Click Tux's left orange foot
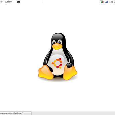 point(45,72)
